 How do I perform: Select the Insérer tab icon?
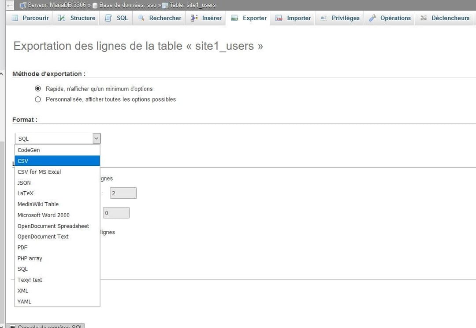(x=194, y=18)
